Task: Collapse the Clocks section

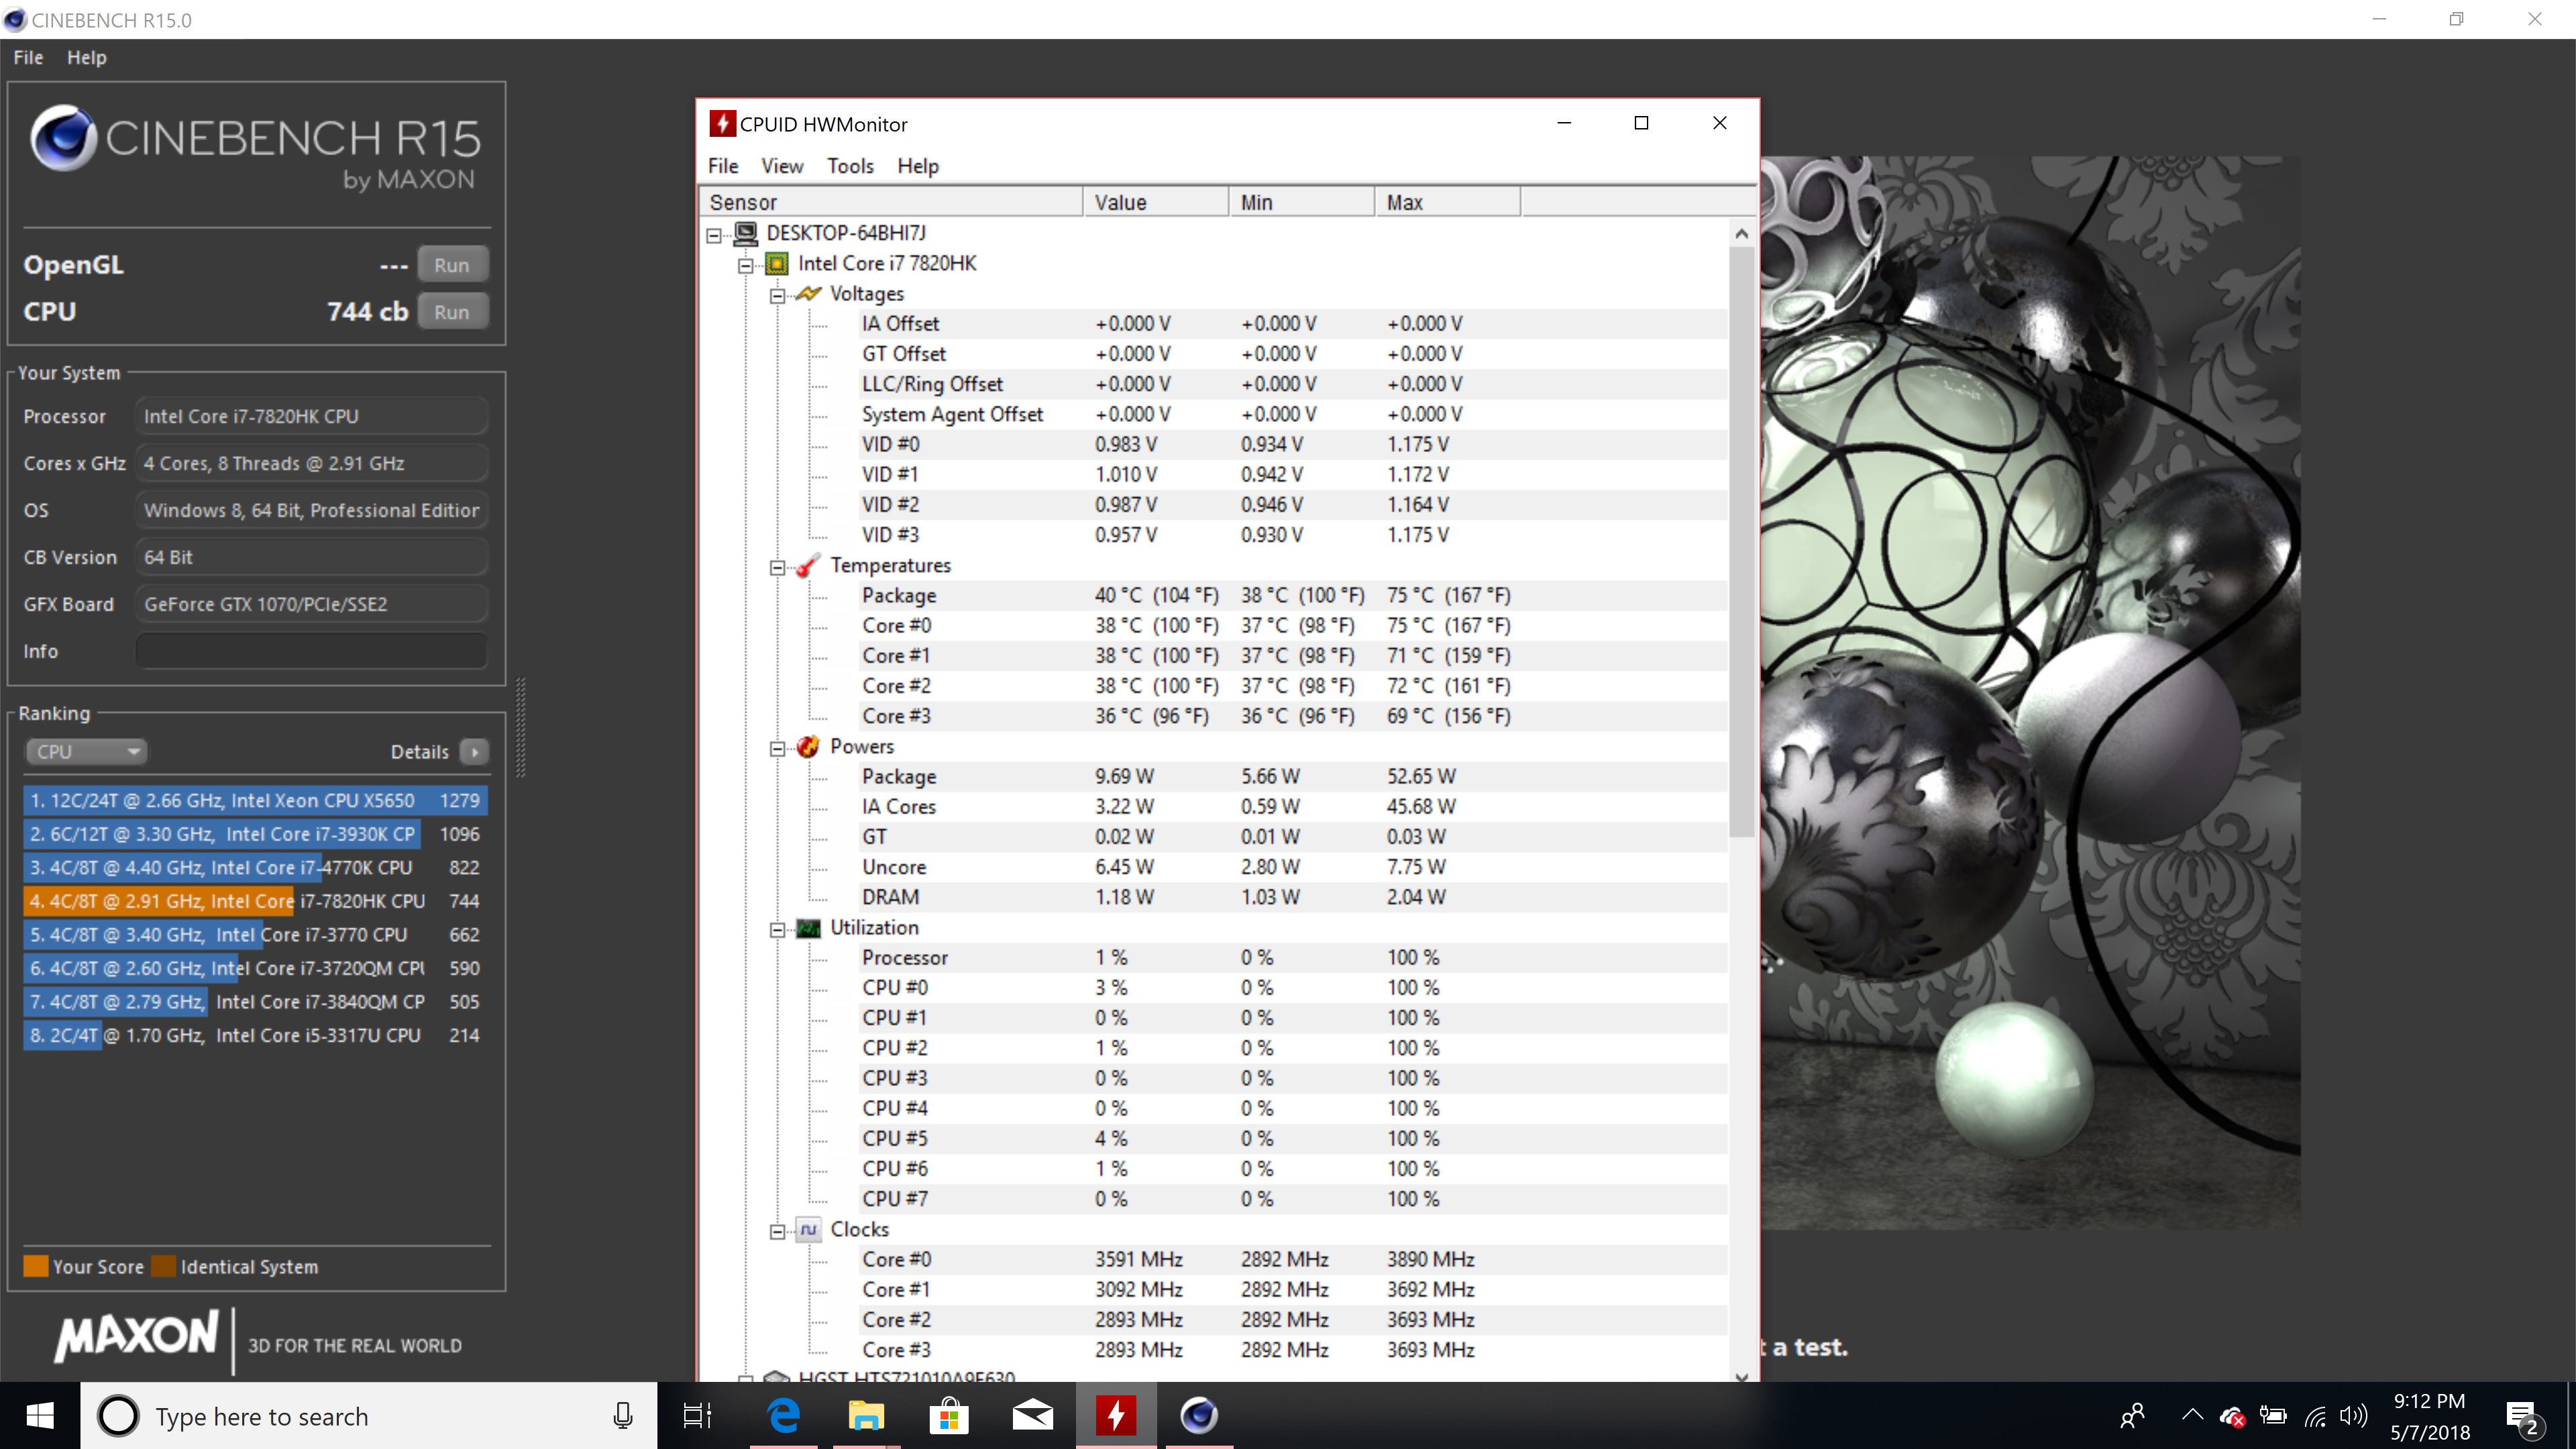Action: click(x=777, y=1232)
